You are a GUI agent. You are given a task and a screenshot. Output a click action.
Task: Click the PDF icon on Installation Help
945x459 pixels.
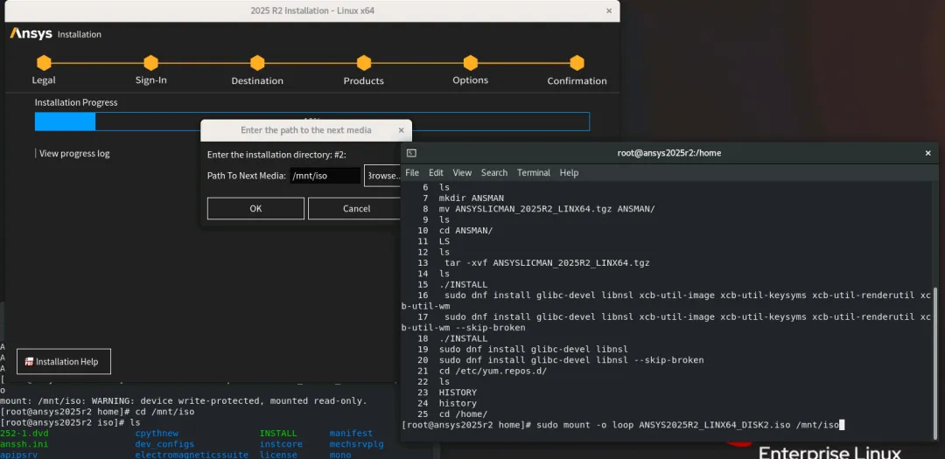pos(29,362)
